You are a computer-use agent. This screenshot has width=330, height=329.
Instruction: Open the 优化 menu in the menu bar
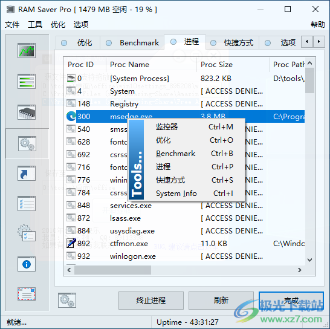click(x=58, y=24)
